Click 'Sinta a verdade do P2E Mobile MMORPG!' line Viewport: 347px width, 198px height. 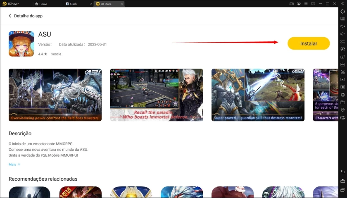pos(43,155)
